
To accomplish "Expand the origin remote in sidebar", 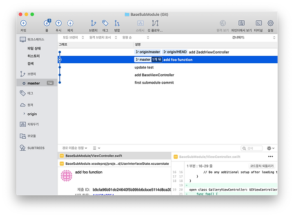I will [x=24, y=114].
